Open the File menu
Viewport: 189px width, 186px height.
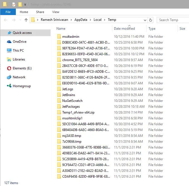pos(8,12)
